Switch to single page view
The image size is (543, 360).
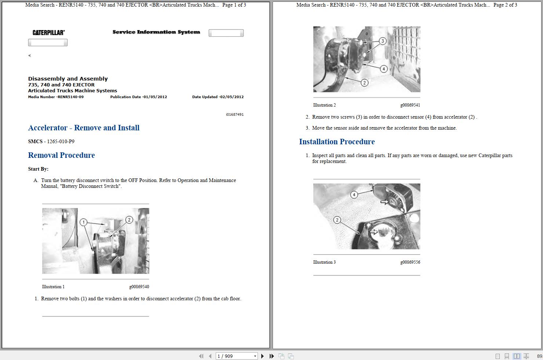[498, 356]
